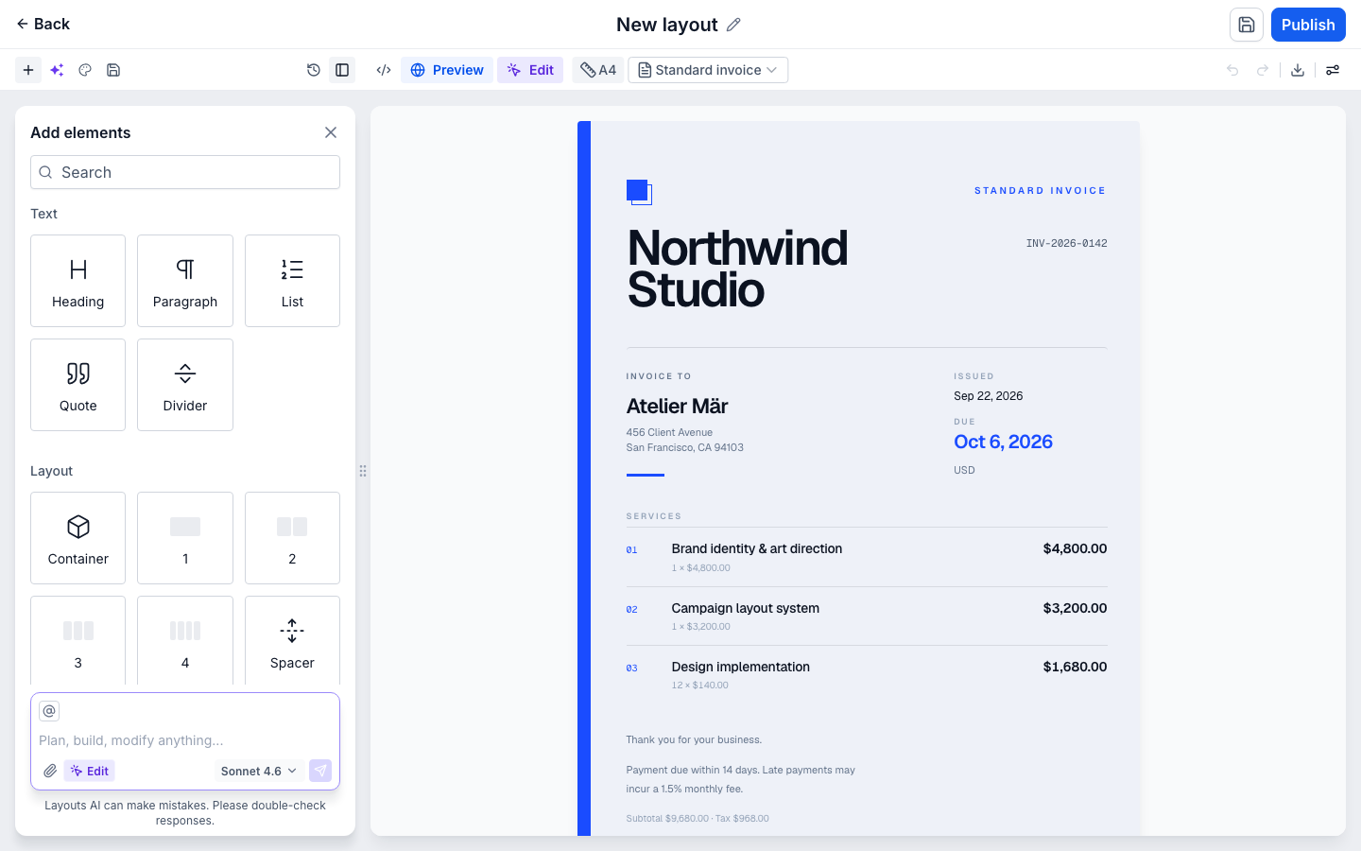Select the $4,800.00 amount
This screenshot has height=851, width=1361.
pos(1075,548)
